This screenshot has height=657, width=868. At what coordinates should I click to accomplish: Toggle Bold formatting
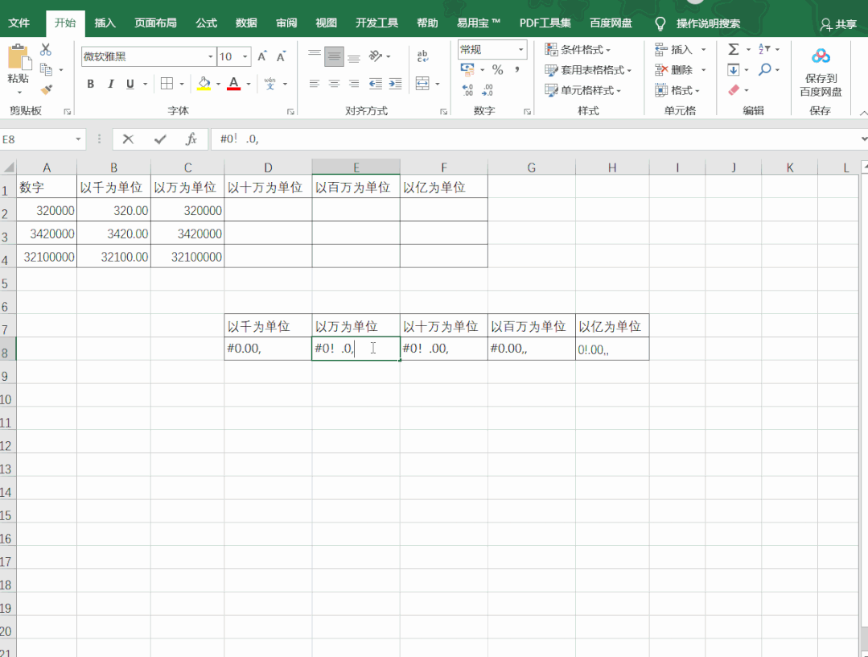(x=90, y=84)
